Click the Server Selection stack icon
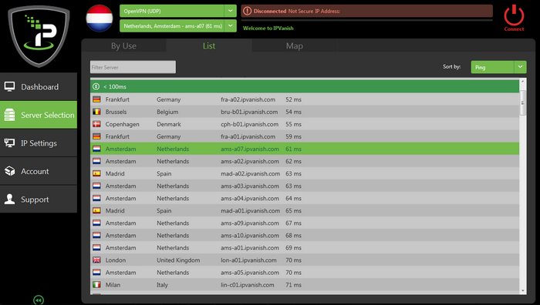This screenshot has height=305, width=540. pyautogui.click(x=9, y=115)
